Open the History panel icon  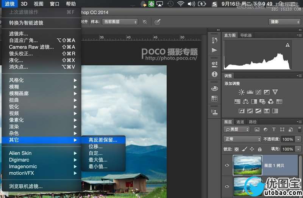point(214,40)
